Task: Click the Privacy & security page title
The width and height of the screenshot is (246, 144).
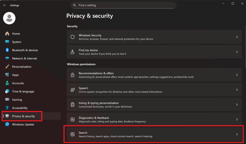Action: [90, 16]
